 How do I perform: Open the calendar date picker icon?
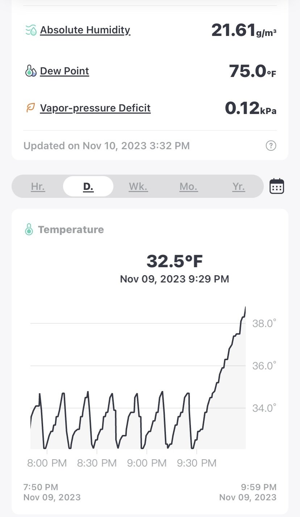(277, 186)
